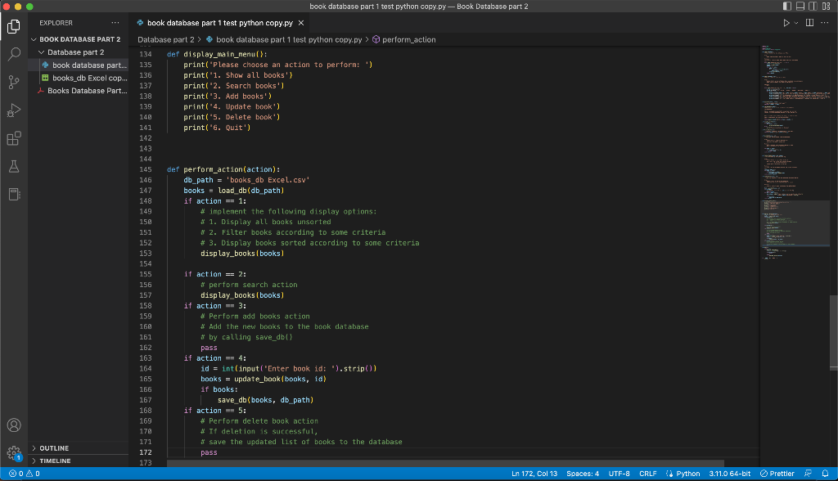Click the CRLF line ending selector
Image resolution: width=838 pixels, height=481 pixels.
click(647, 474)
